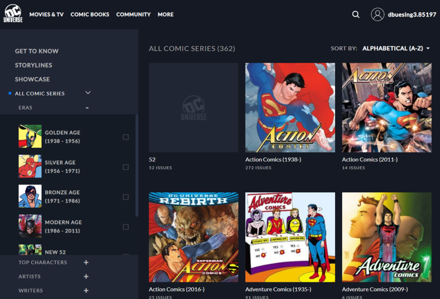Screen dimensions: 440x299
Task: Click the Modern Age Batgirl thumbnail
Action: tap(30, 226)
